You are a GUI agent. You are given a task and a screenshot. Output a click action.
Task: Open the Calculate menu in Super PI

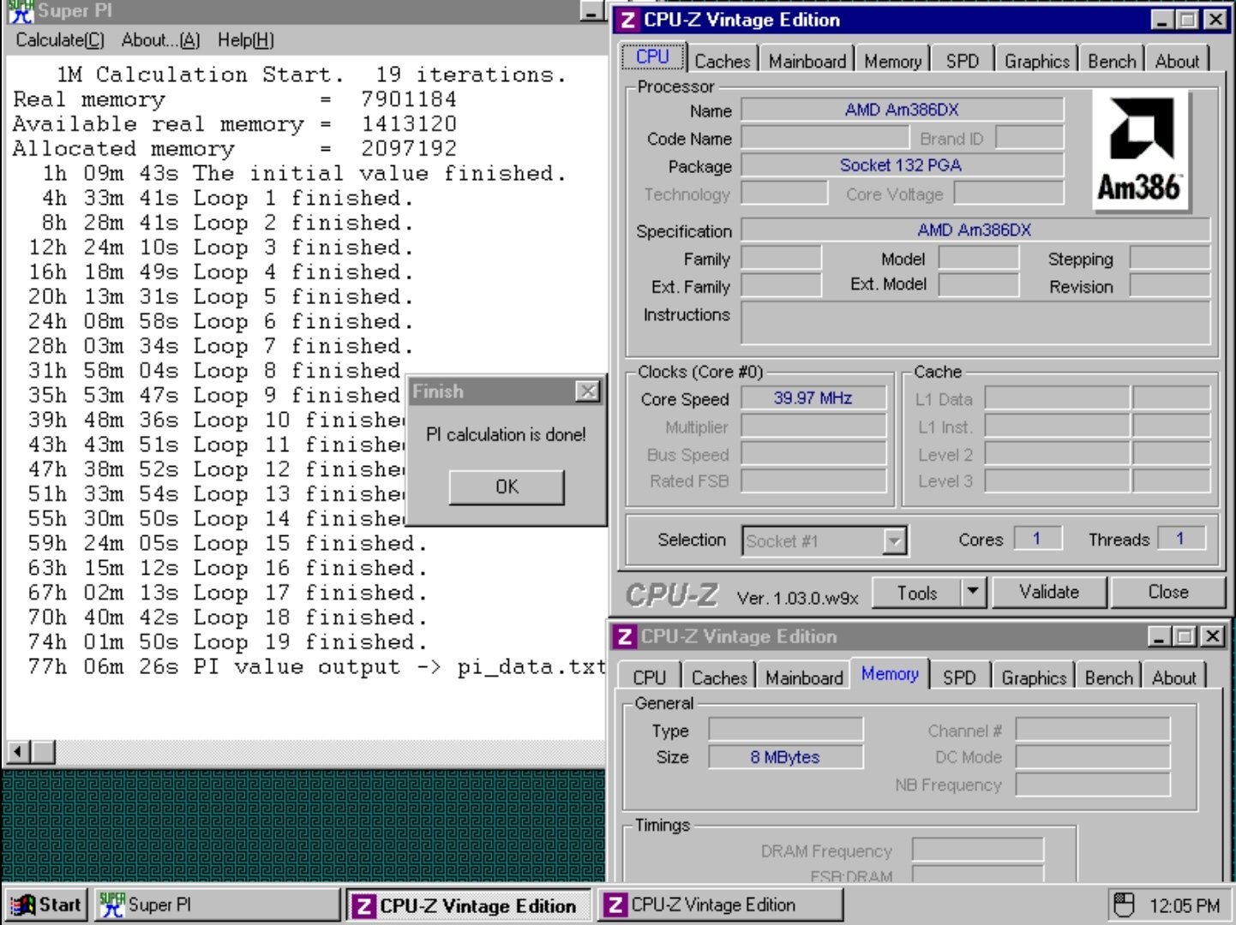(x=60, y=40)
